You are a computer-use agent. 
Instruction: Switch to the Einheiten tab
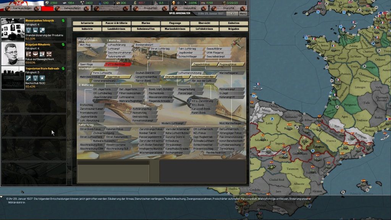(234, 23)
